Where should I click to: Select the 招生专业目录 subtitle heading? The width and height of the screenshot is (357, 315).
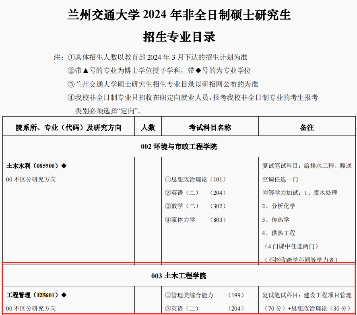179,37
